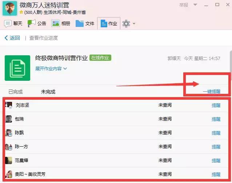Minimize the group window
The height and width of the screenshot is (183, 232).
coord(206,5)
